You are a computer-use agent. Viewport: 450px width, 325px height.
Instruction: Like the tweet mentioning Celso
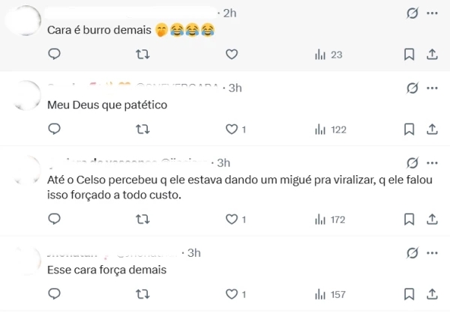coord(232,219)
